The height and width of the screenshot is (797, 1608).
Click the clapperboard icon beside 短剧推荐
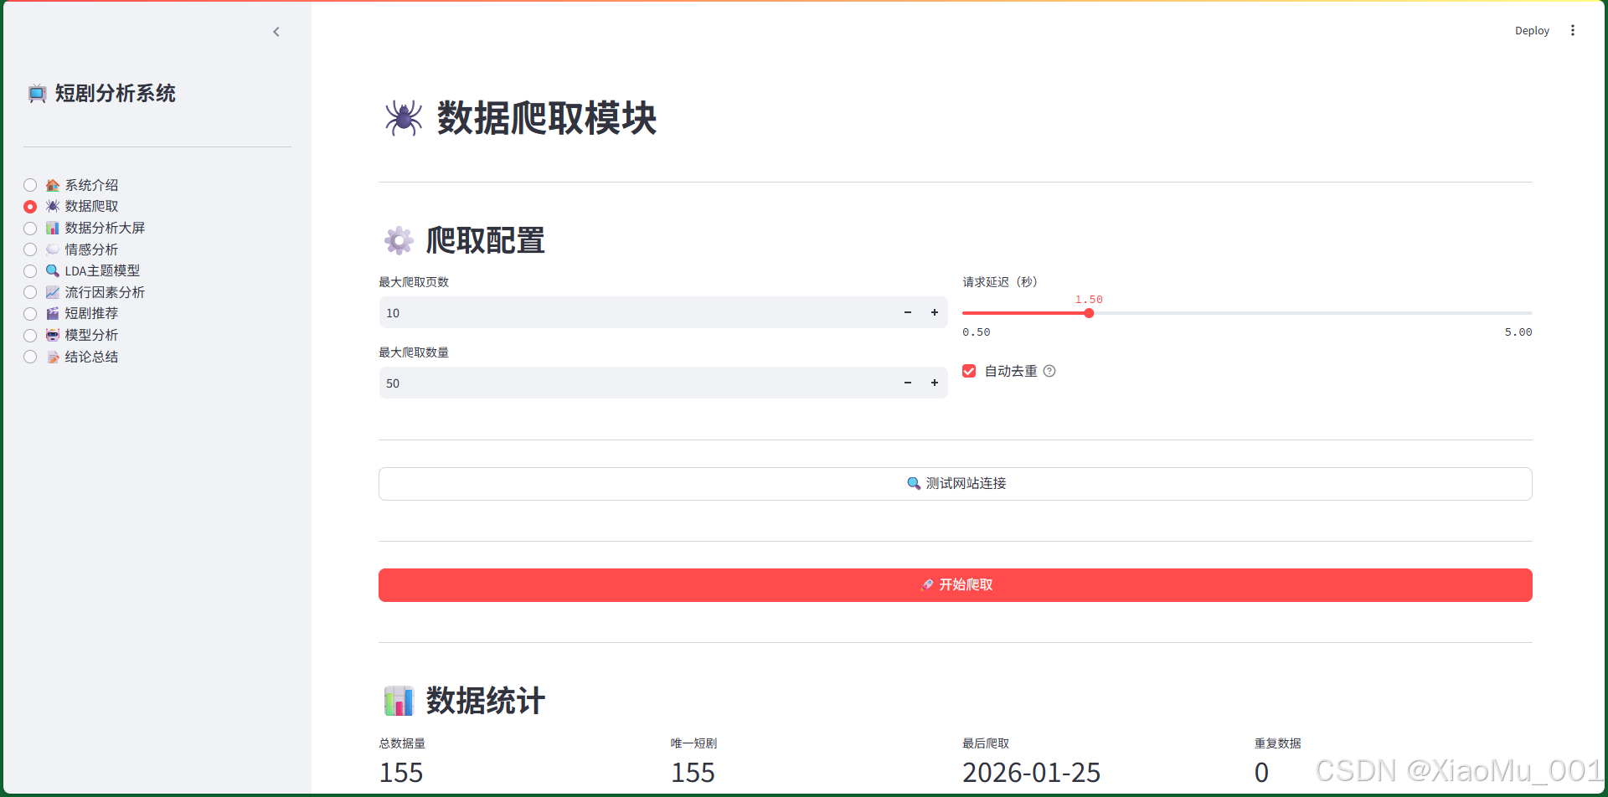[53, 313]
